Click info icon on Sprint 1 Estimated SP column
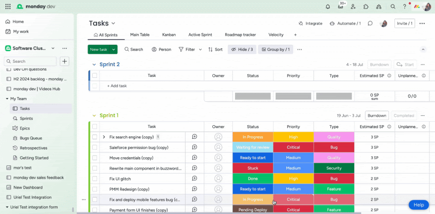Image resolution: width=435 pixels, height=214 pixels. pos(389,127)
